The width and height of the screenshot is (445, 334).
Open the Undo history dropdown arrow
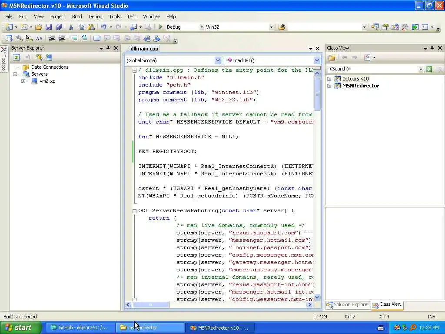tap(111, 27)
